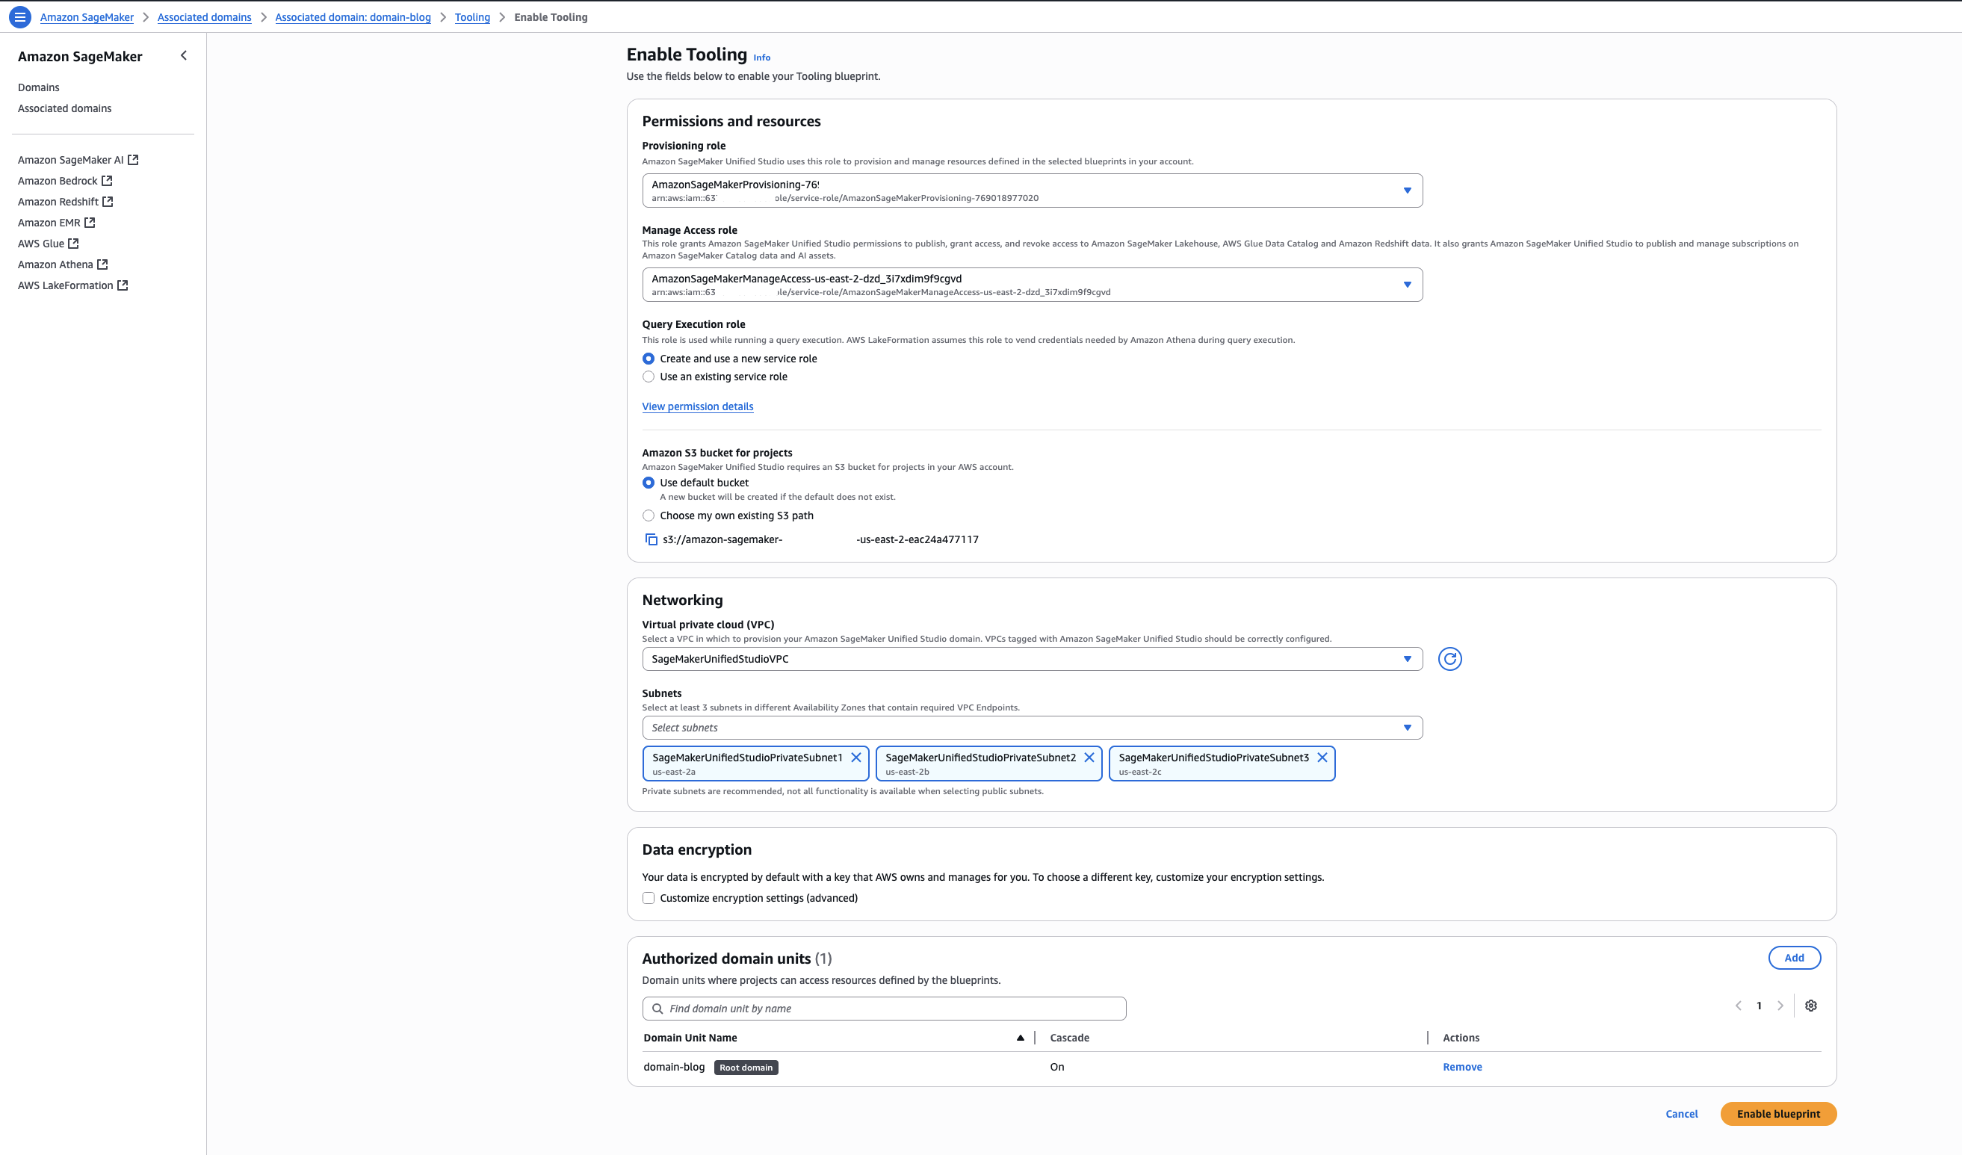Expand the Provisioning role dropdown

1032,191
